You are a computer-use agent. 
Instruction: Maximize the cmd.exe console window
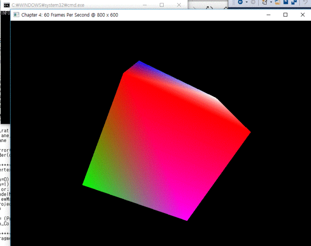(162, 5)
